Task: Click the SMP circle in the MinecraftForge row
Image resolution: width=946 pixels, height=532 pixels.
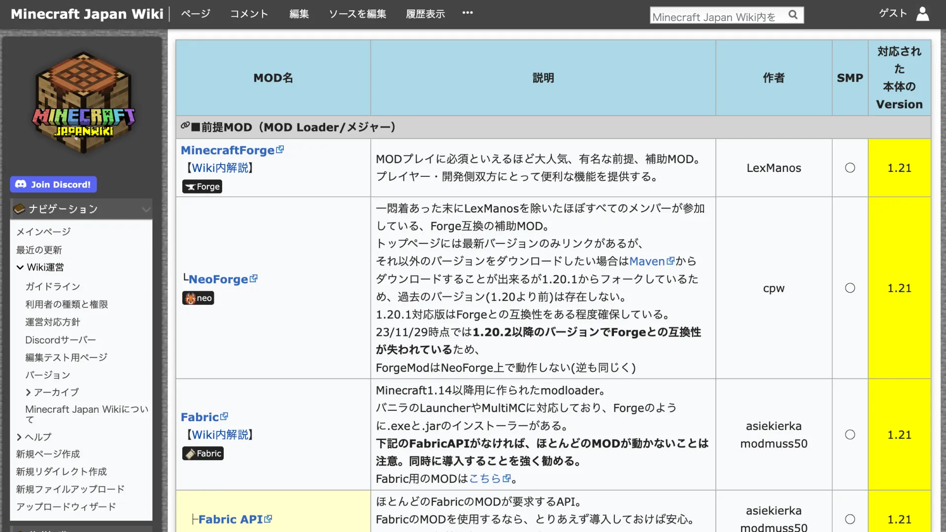Action: point(850,168)
